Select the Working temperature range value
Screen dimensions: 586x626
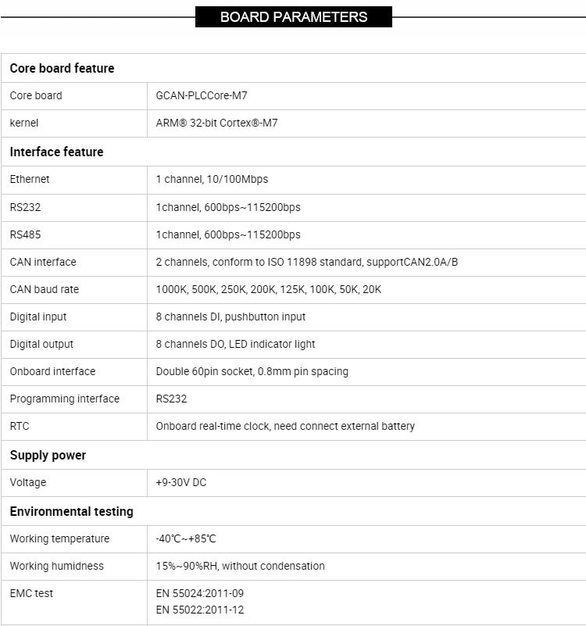point(185,538)
